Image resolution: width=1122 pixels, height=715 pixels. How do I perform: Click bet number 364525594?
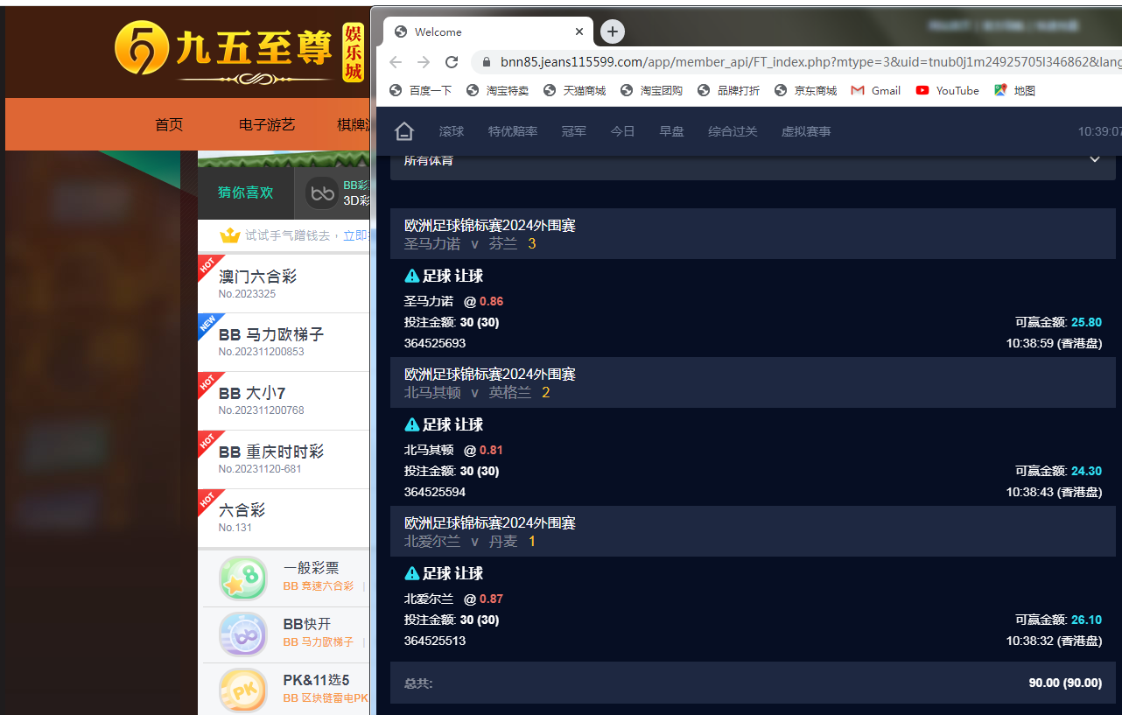tap(435, 492)
